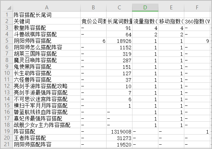Screen dimensions: 212x149
Task: Click the value 31273 cell
Action: (x=119, y=138)
